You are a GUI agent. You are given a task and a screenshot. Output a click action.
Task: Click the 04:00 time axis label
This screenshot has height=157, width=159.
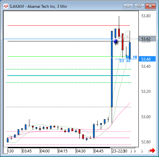(45, 151)
